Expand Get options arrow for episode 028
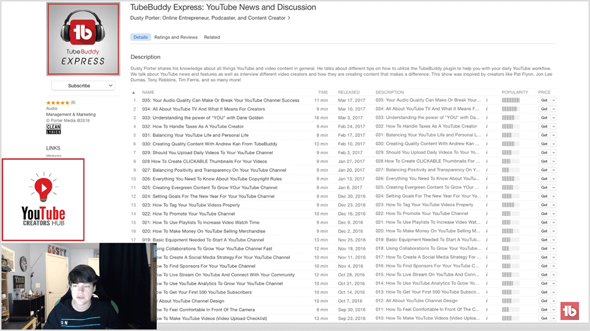The height and width of the screenshot is (331, 590). click(554, 161)
